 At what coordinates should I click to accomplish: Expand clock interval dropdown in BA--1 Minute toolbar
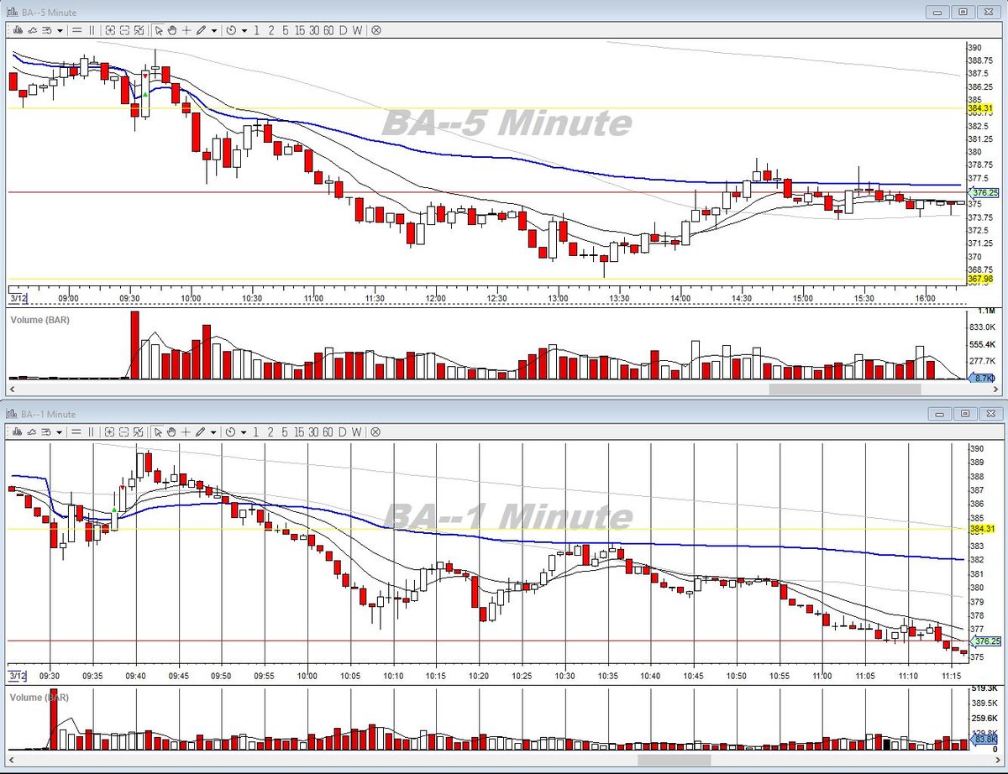(244, 431)
